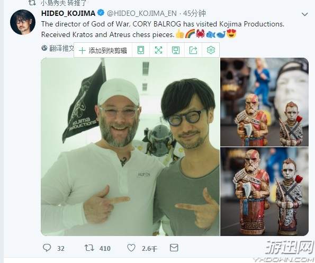315x263 pixels.
Task: Click the page capture icon in clip toolbar
Action: click(x=141, y=50)
